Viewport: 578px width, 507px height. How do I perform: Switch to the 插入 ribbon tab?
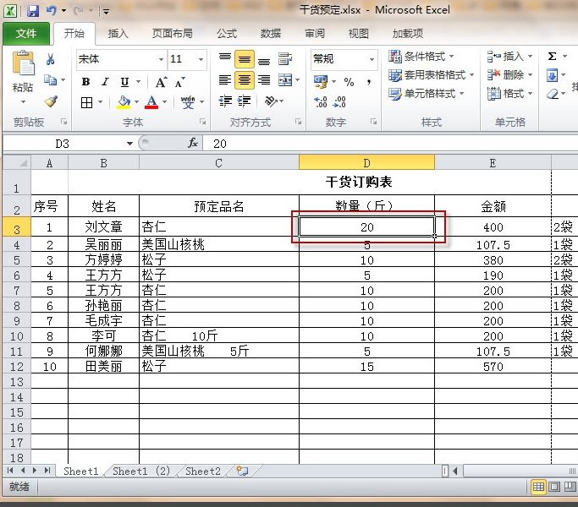[118, 34]
